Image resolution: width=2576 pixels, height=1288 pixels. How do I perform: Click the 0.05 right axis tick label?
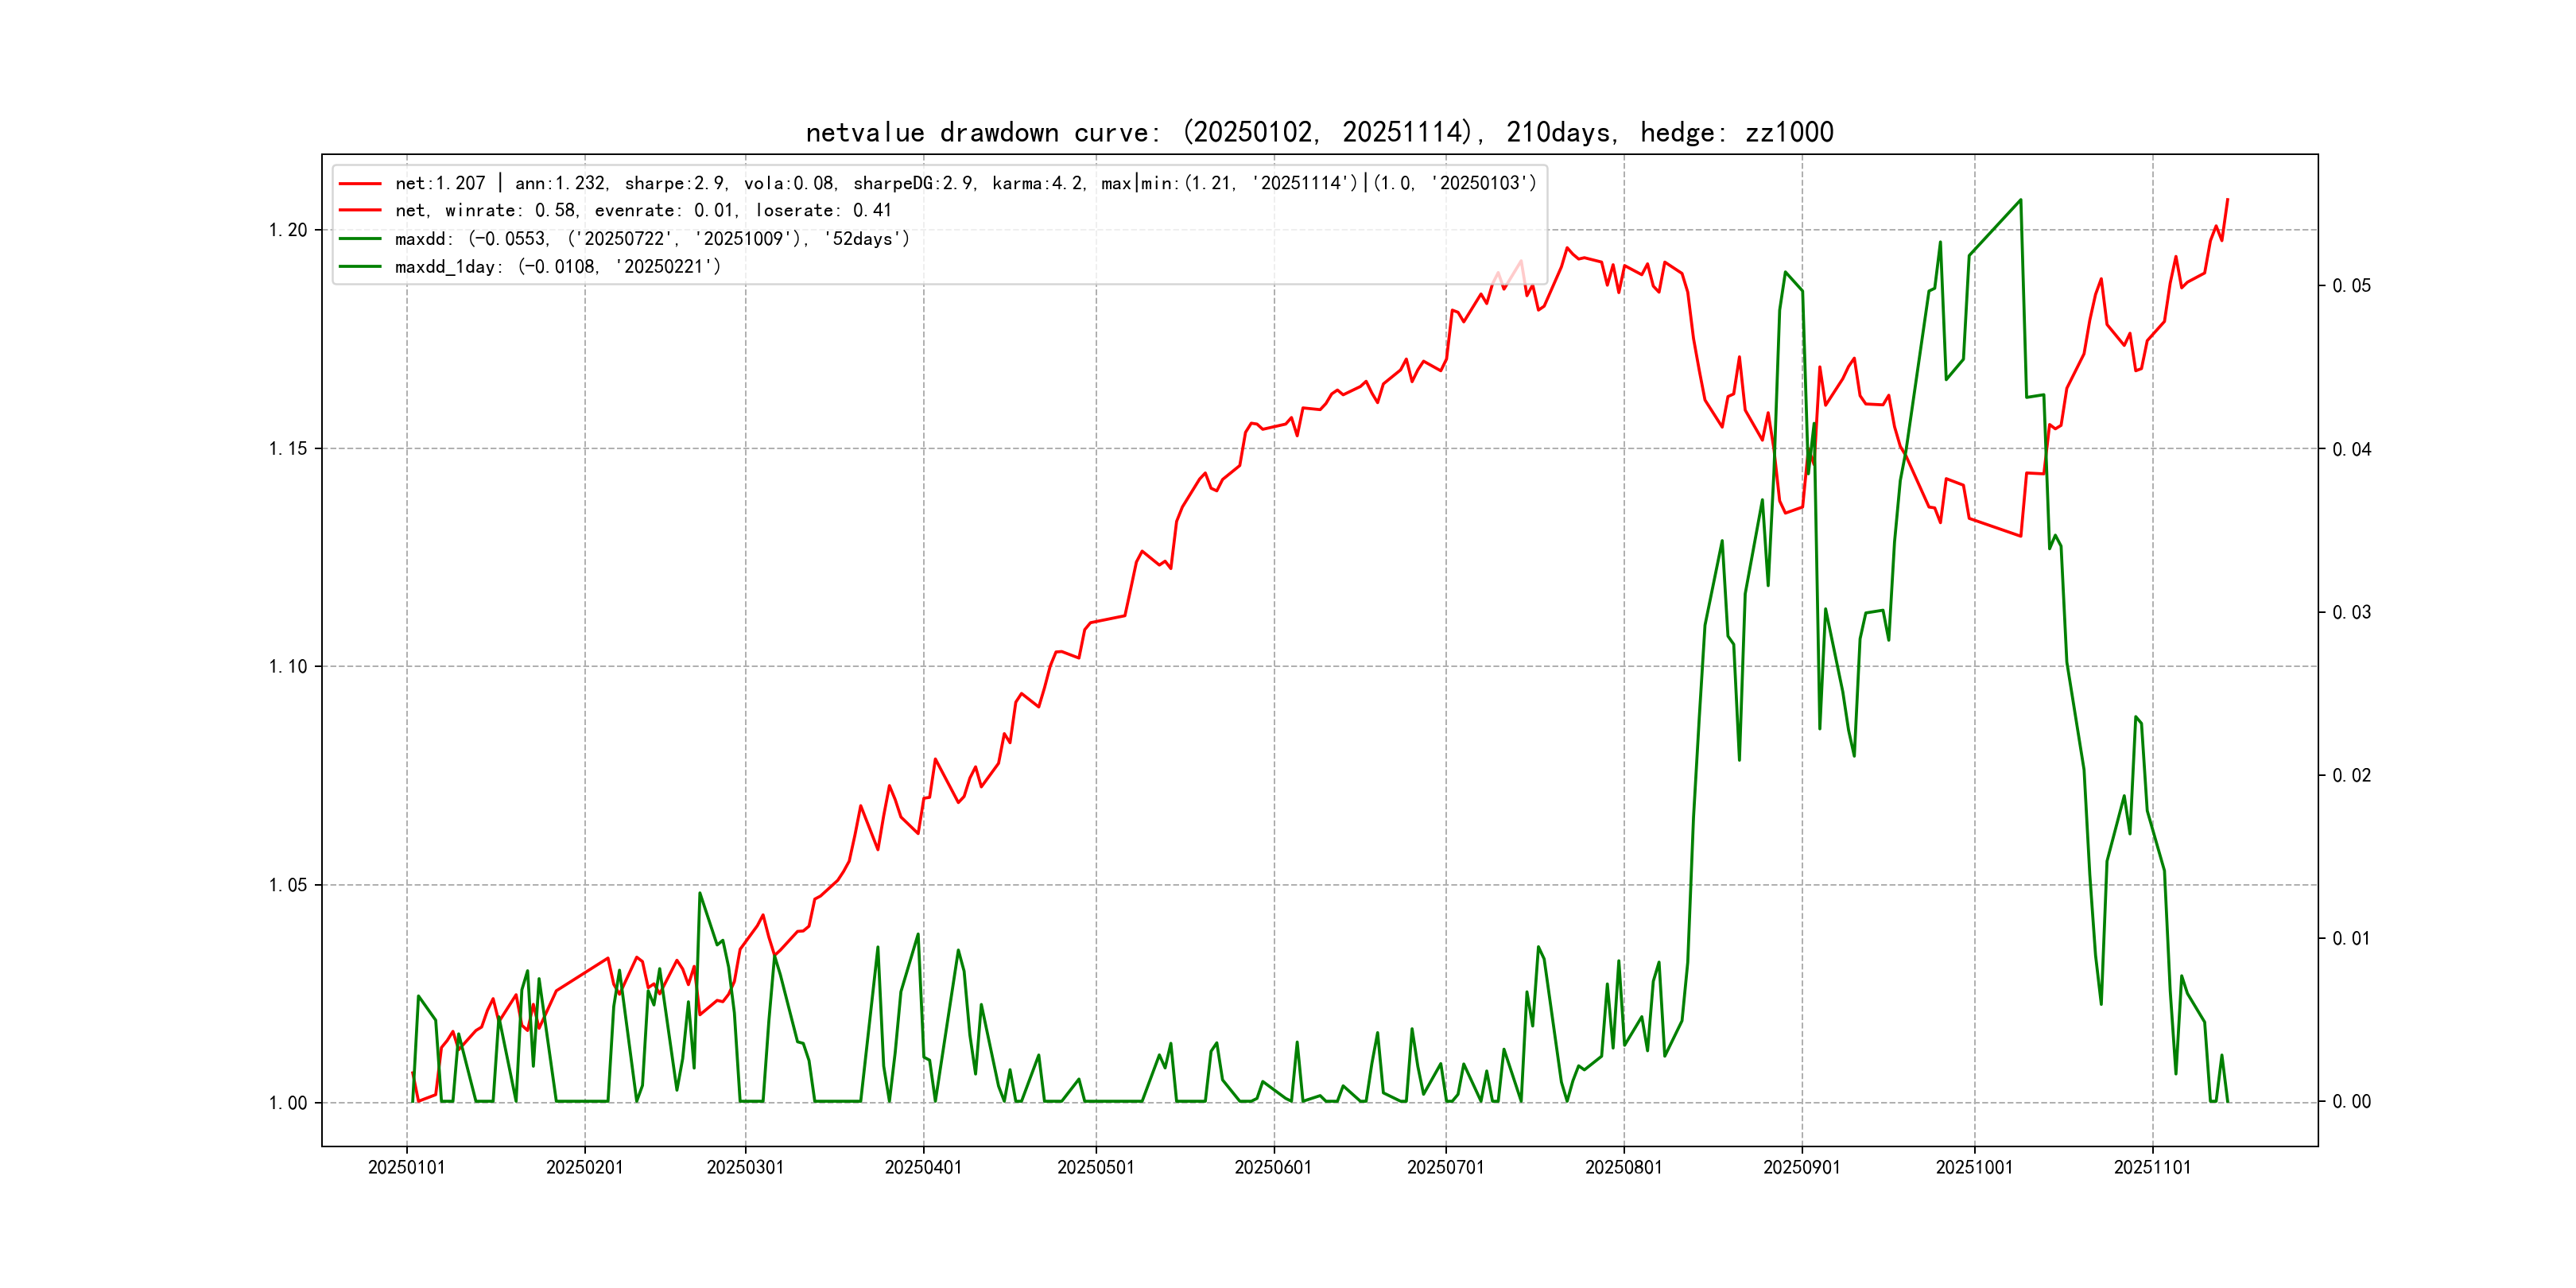click(x=2351, y=287)
